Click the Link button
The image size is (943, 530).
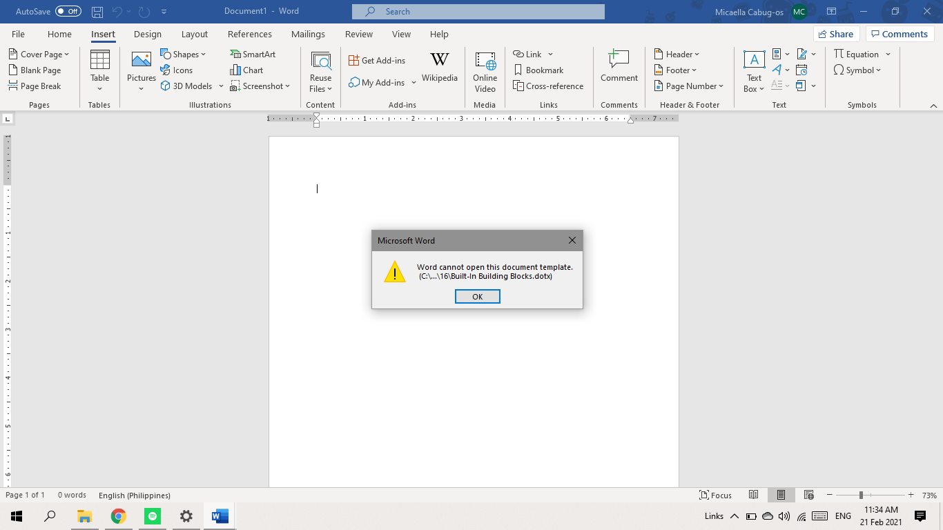tap(527, 54)
